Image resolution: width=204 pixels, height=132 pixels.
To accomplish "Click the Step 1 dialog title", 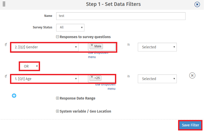I will coord(113,4).
